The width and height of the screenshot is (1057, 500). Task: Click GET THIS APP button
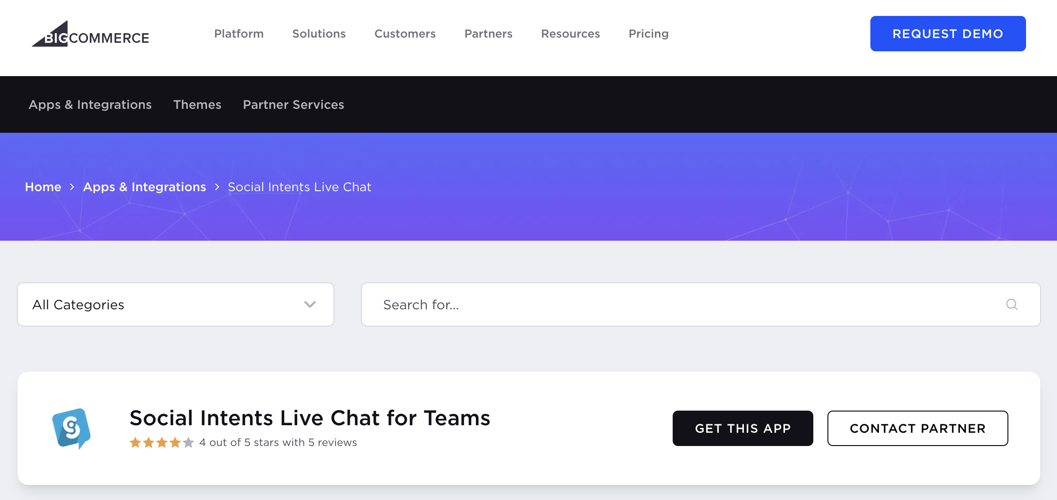[742, 427]
